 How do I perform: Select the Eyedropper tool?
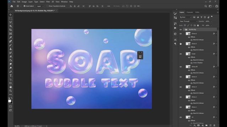(x=11, y=37)
